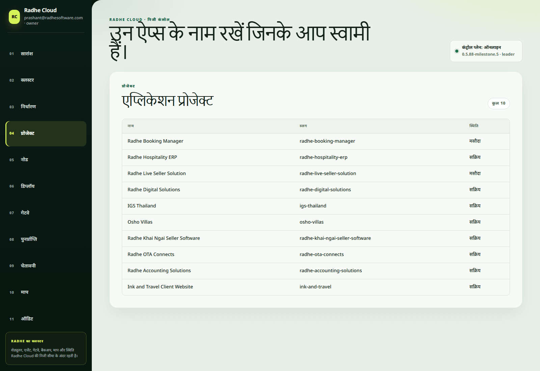This screenshot has height=371, width=540.
Task: Click the osho-villas slug cell
Action: (x=312, y=222)
